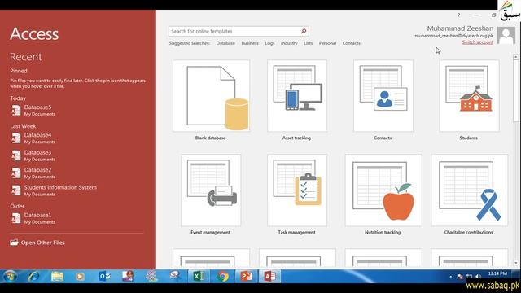521x293 pixels.
Task: Click the template list scroll up arrow
Action: pos(515,57)
